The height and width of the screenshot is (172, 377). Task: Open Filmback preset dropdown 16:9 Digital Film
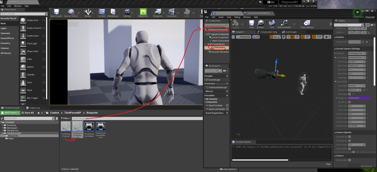[x=357, y=53]
